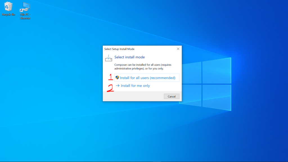Click the arrow icon beside Install for me only

pyautogui.click(x=118, y=85)
